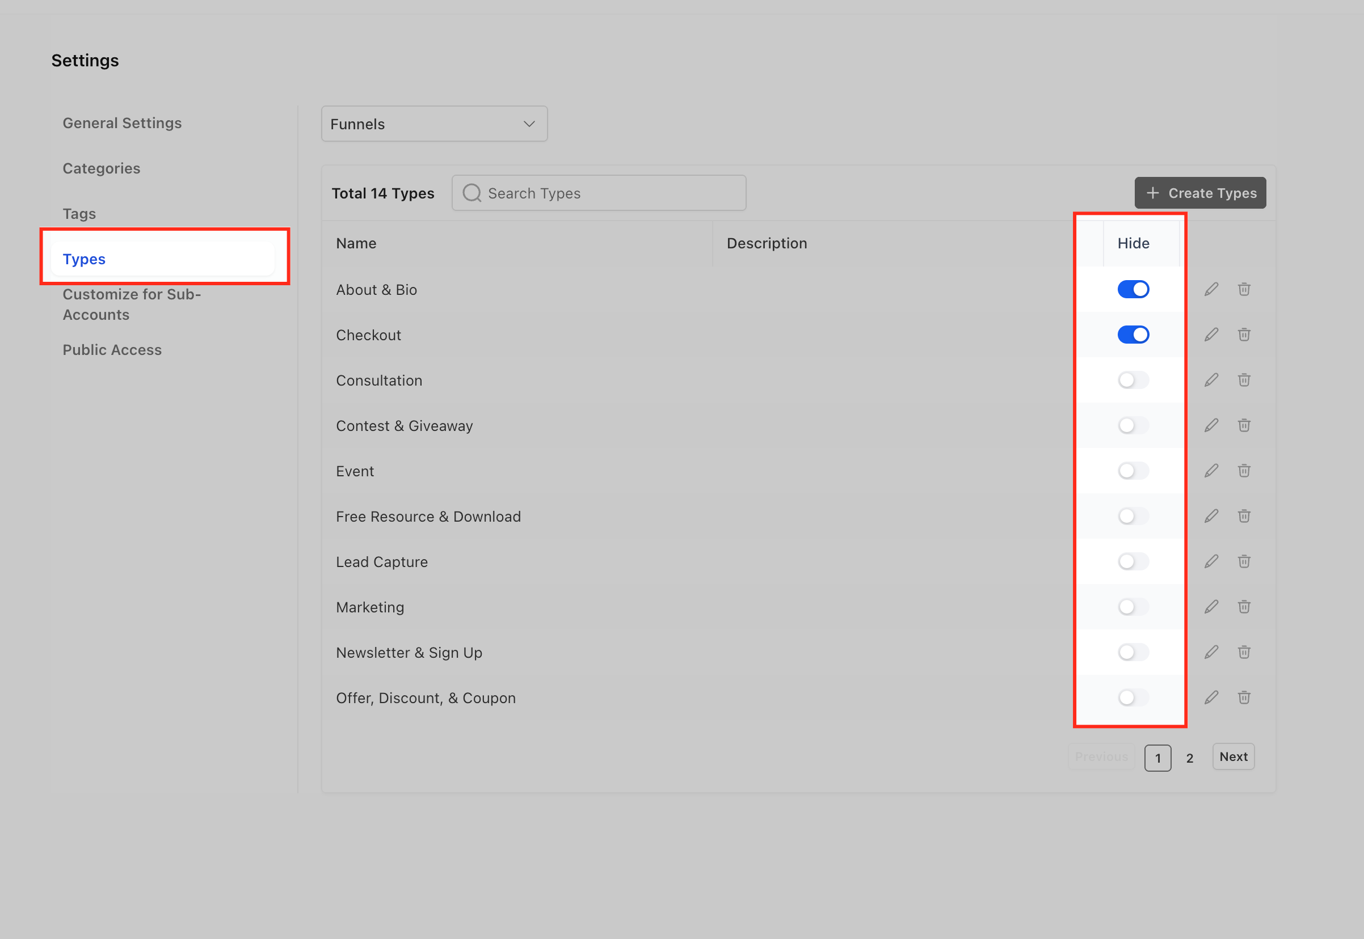Click Next to go to the next page
The height and width of the screenshot is (939, 1364).
(1233, 756)
